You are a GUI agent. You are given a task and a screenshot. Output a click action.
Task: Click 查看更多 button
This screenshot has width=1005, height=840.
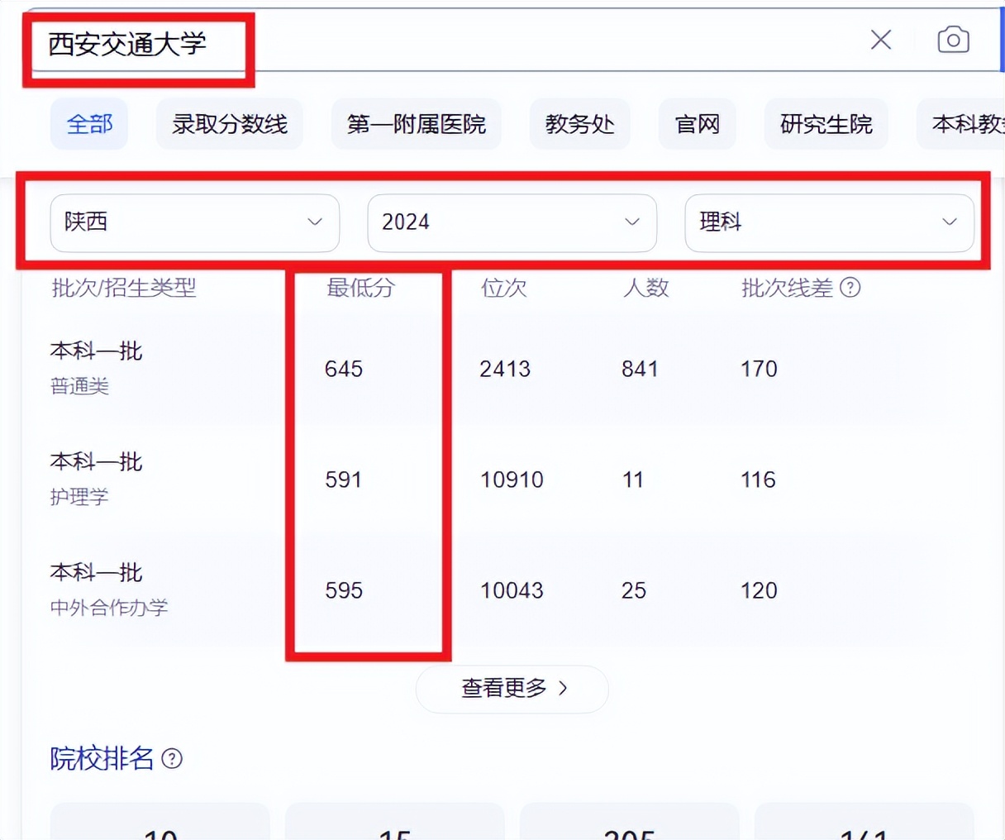[x=512, y=689]
